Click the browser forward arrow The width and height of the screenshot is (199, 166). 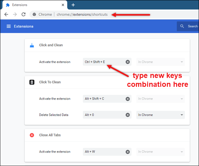15,14
